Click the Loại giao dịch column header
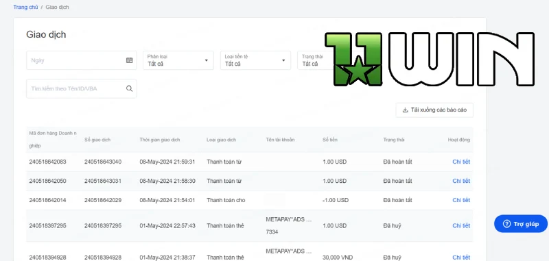The width and height of the screenshot is (549, 261). [x=221, y=140]
